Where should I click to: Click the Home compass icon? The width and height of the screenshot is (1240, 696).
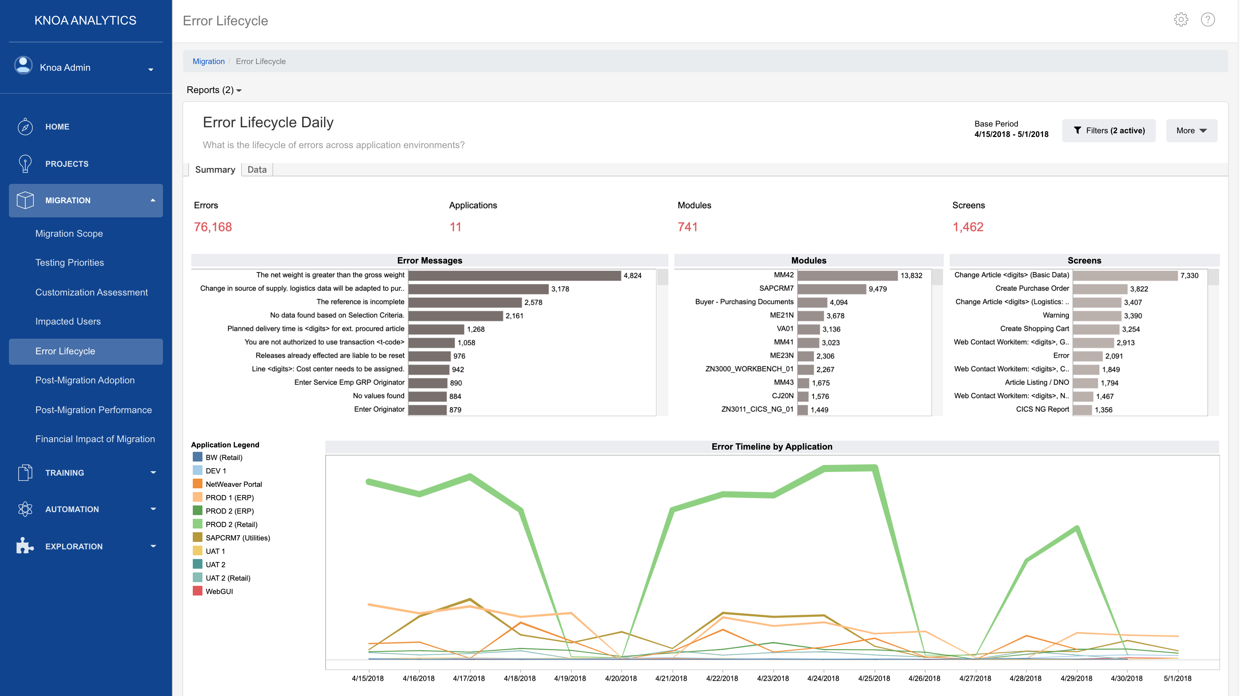[25, 127]
